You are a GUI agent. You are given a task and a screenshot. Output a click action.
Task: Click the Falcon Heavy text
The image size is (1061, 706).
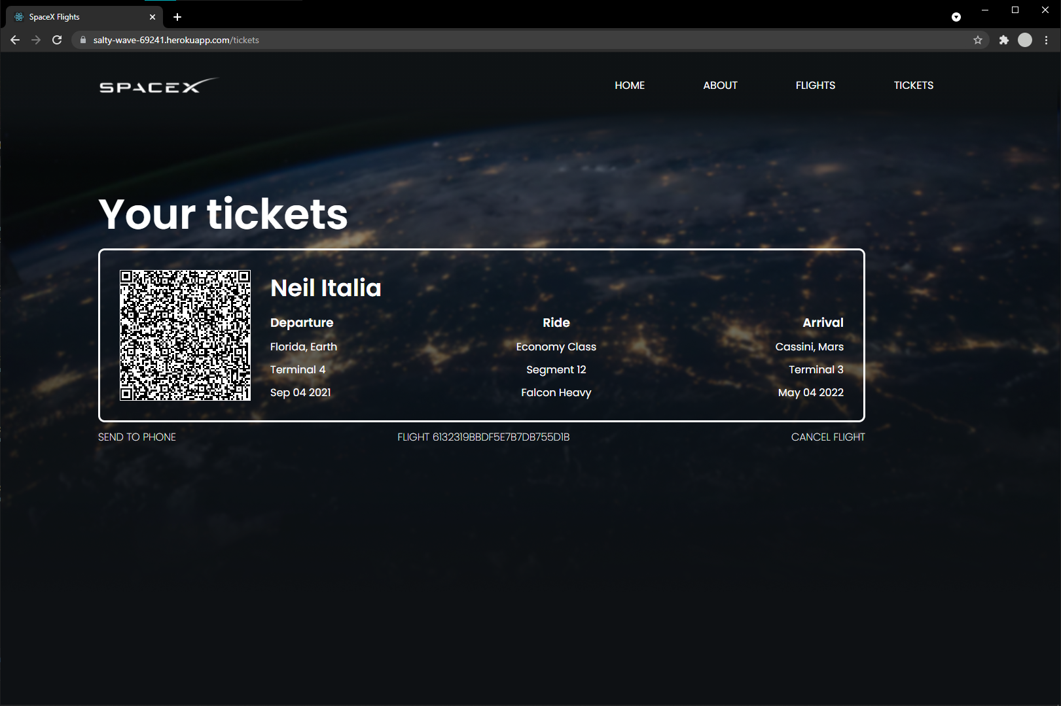tap(556, 393)
